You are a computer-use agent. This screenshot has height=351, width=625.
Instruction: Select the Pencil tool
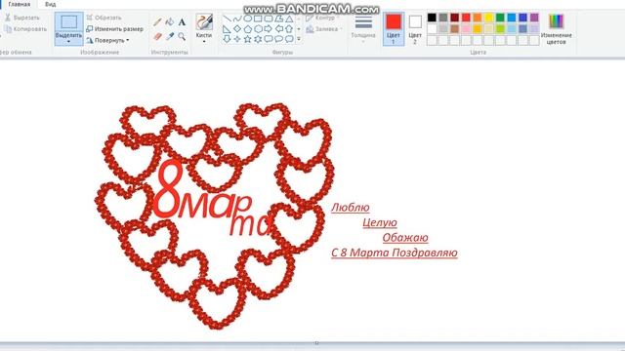tap(157, 21)
